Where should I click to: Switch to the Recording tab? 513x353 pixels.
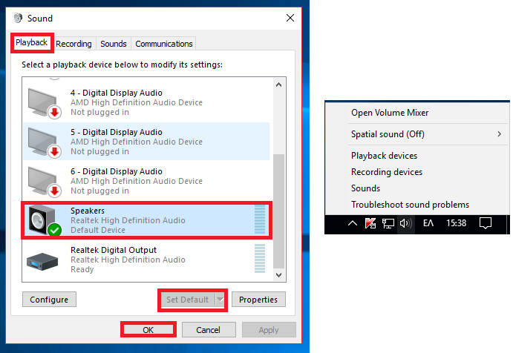[x=73, y=44]
